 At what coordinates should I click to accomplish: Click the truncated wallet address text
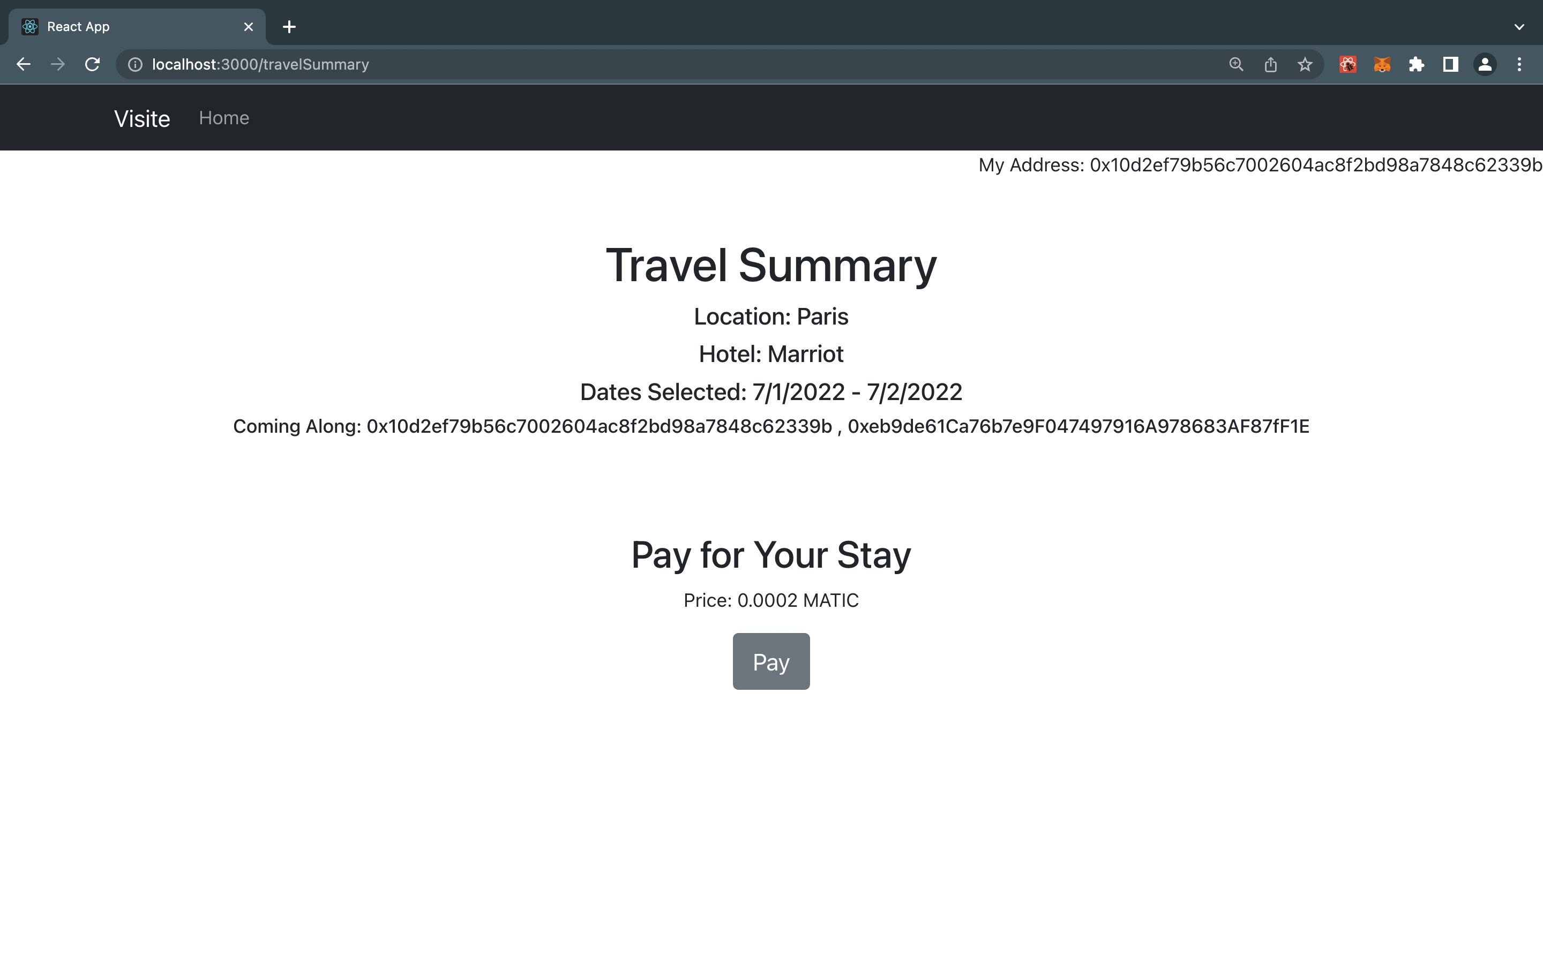pyautogui.click(x=1260, y=164)
